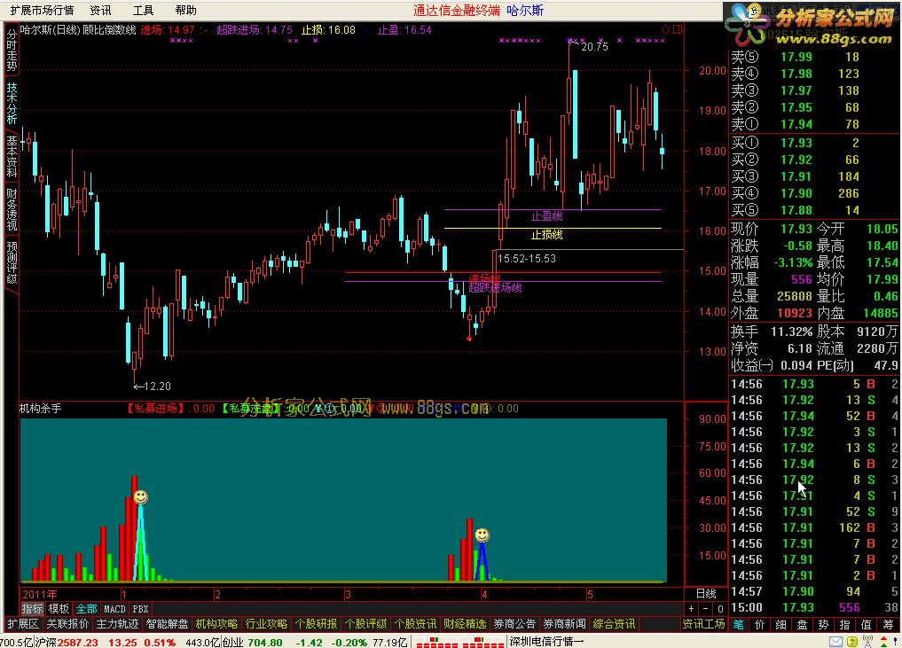This screenshot has width=902, height=648.
Task: Click the 深圳电信行情一 server label
Action: (x=546, y=642)
